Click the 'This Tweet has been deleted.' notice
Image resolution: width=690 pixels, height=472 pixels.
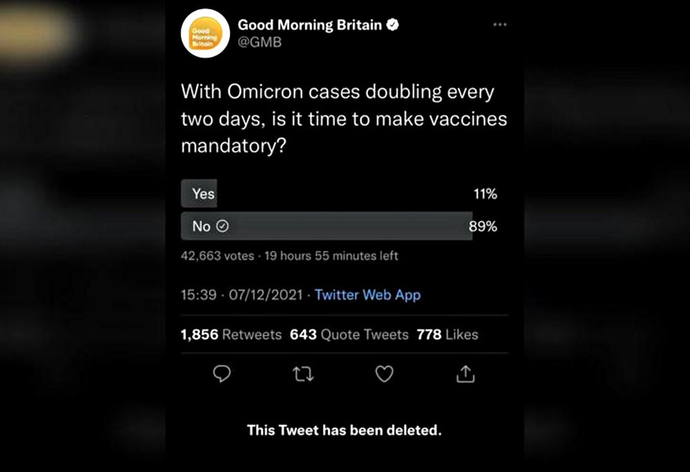coord(344,430)
